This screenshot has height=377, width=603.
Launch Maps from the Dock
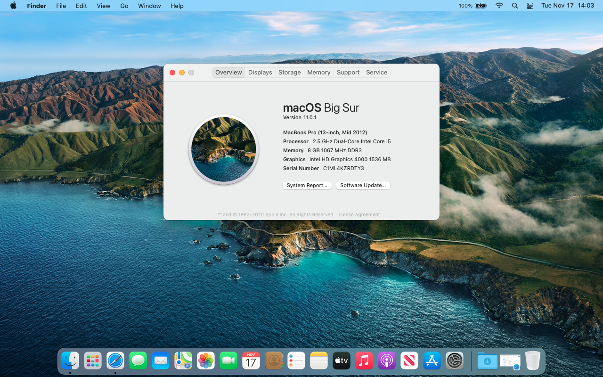point(183,361)
